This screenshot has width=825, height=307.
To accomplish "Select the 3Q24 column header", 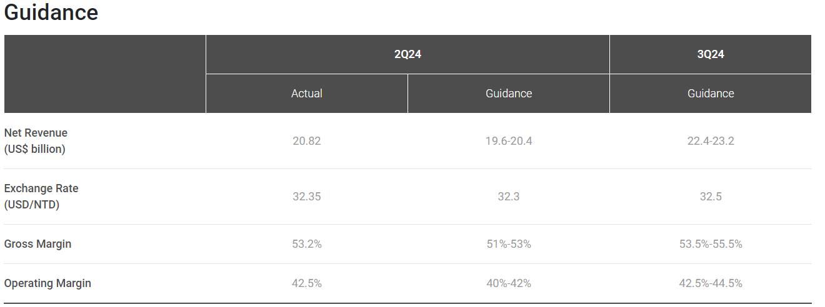I will pyautogui.click(x=711, y=54).
